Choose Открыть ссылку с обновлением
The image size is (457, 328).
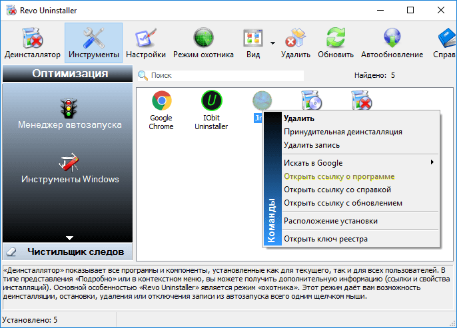(361, 203)
